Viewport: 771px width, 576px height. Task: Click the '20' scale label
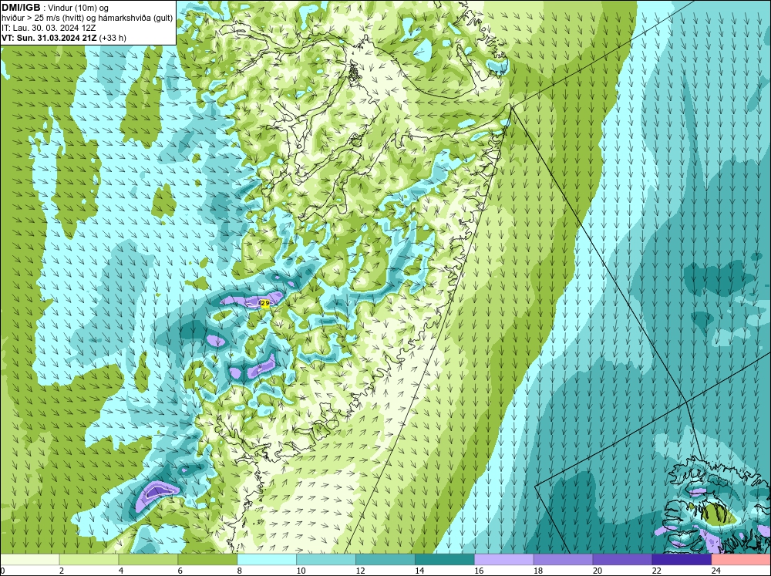[598, 571]
